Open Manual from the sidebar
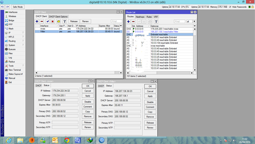Image resolution: width=255 pixels, height=144 pixels. pos(12,78)
